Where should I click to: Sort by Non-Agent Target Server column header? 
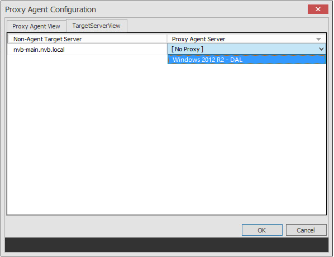click(87, 39)
